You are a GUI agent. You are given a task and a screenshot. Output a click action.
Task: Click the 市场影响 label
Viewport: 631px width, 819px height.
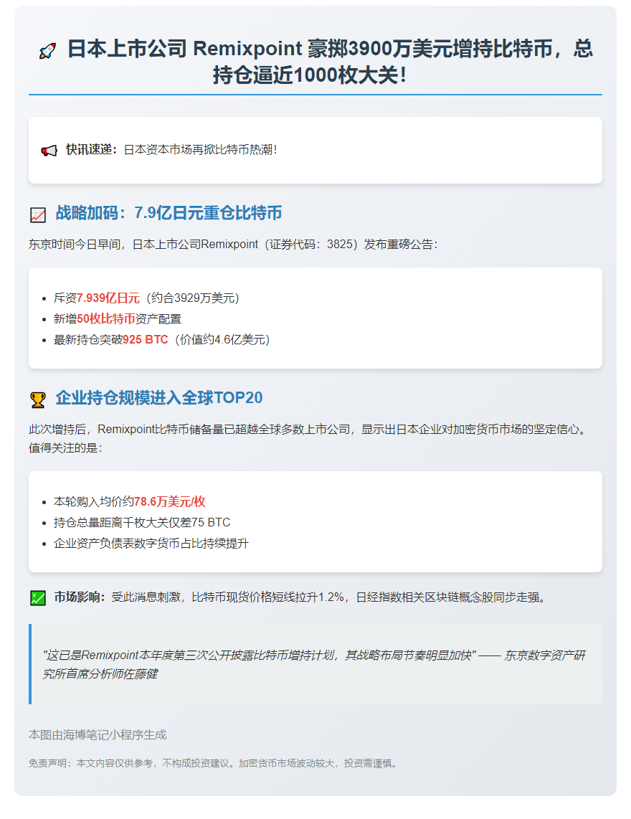click(80, 597)
